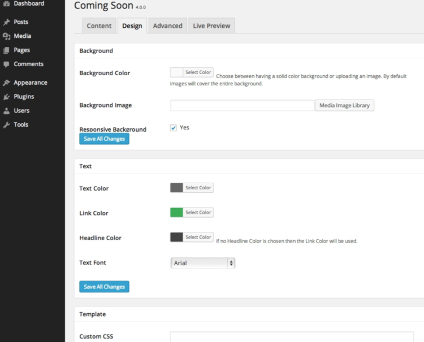Image resolution: width=424 pixels, height=342 pixels.
Task: Open the Dashboard gauge icon
Action: (x=6, y=3)
